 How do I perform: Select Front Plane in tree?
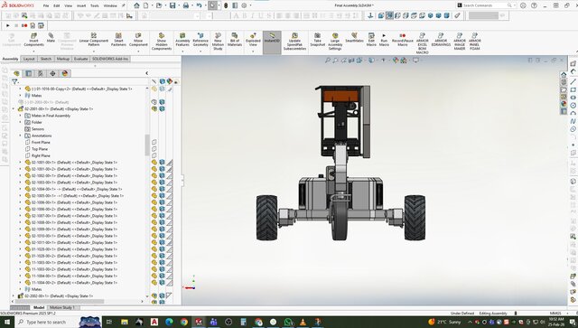coord(41,142)
